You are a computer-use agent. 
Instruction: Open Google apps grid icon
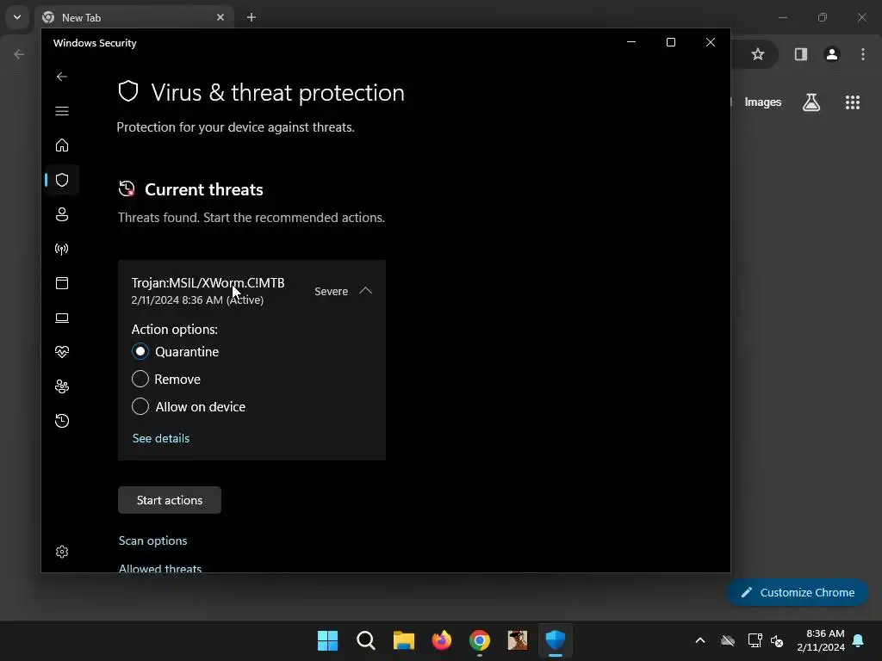pyautogui.click(x=853, y=102)
